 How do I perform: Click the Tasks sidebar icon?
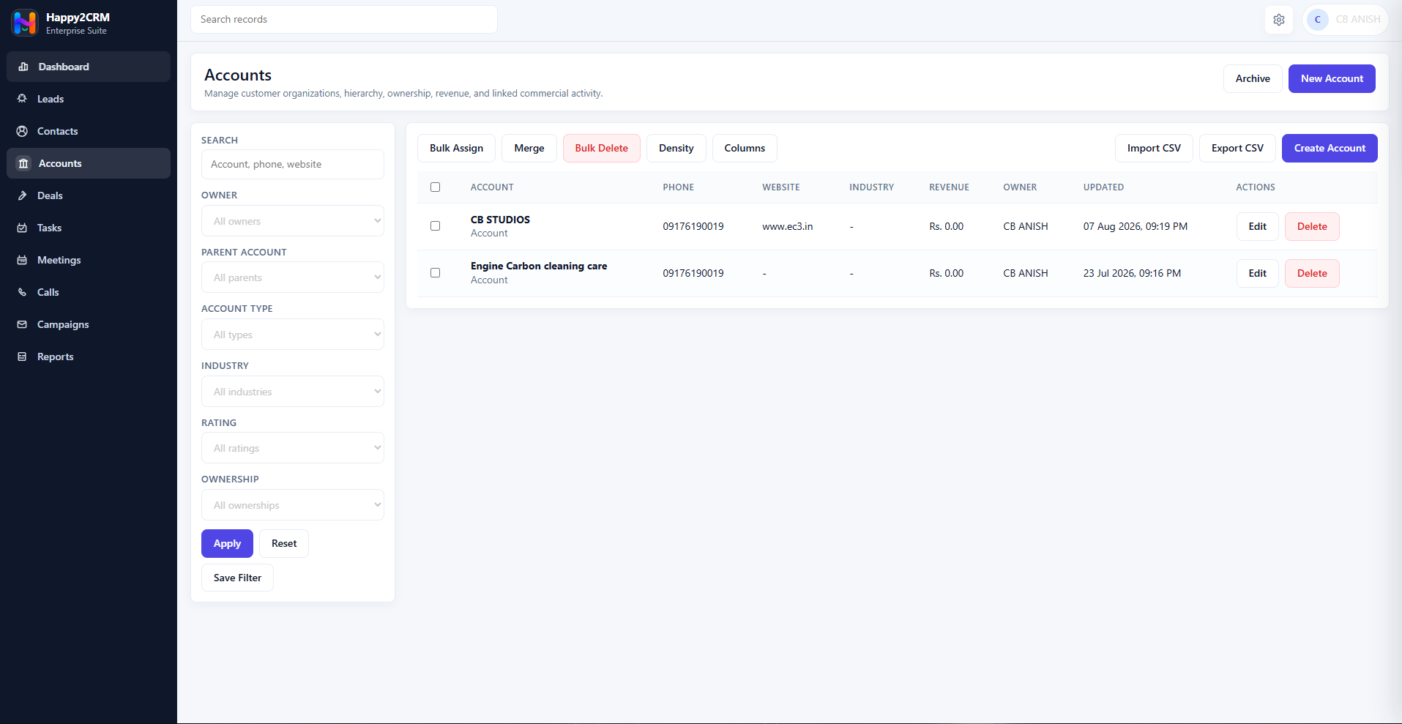coord(22,228)
